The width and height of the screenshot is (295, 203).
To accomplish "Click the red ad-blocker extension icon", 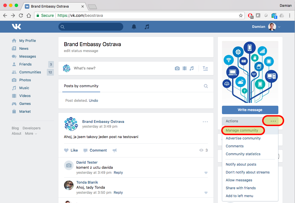I will coord(250,16).
